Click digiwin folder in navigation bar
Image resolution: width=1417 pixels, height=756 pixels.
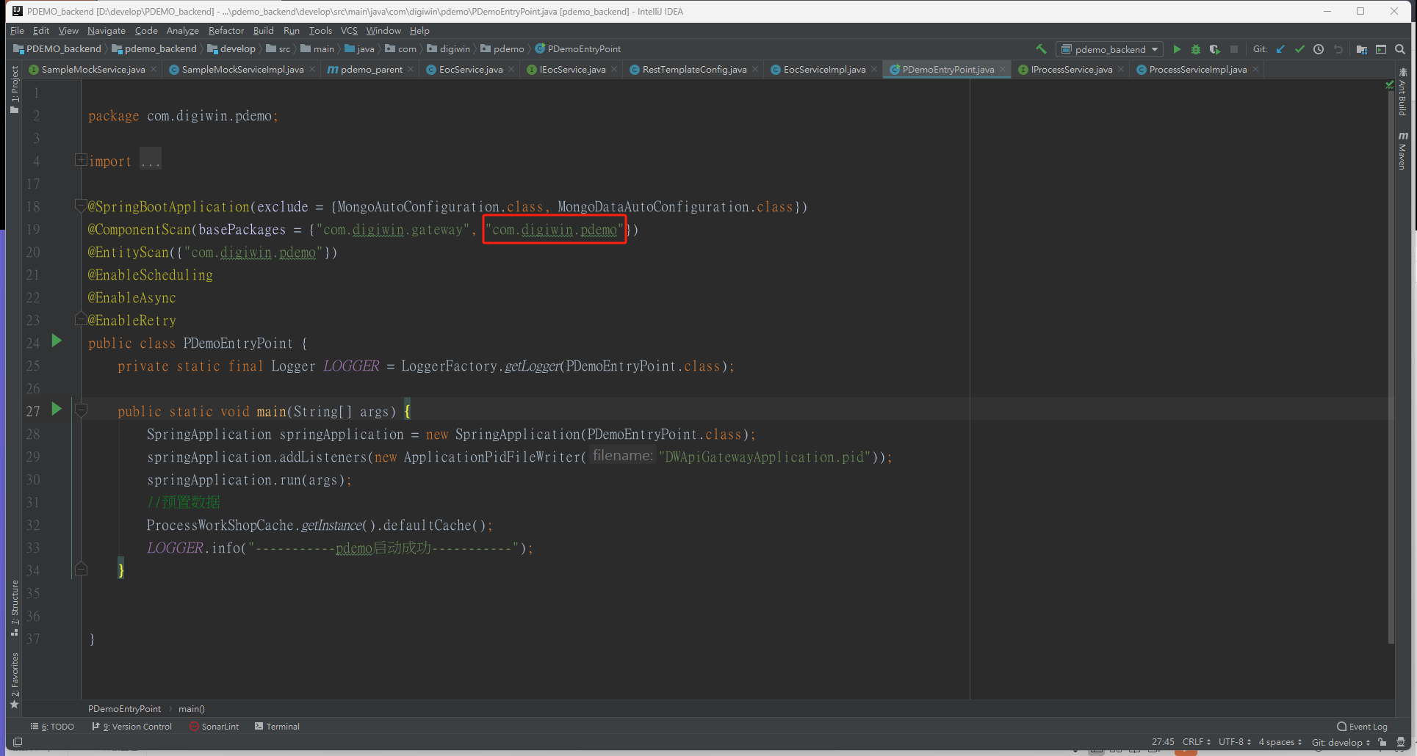(449, 49)
